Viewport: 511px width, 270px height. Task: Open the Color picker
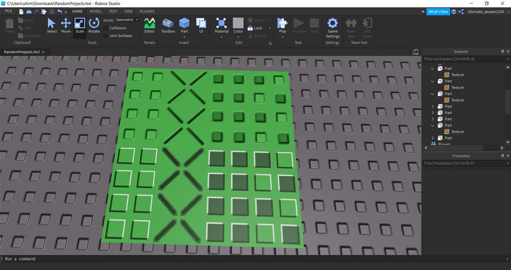click(238, 25)
